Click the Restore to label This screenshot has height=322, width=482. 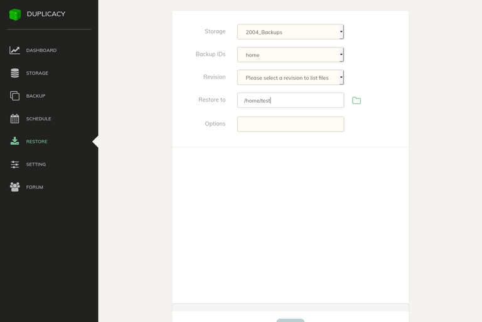(x=212, y=100)
